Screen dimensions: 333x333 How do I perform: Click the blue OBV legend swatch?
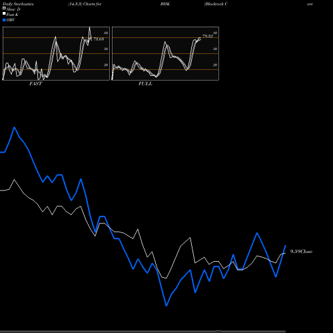4,20
